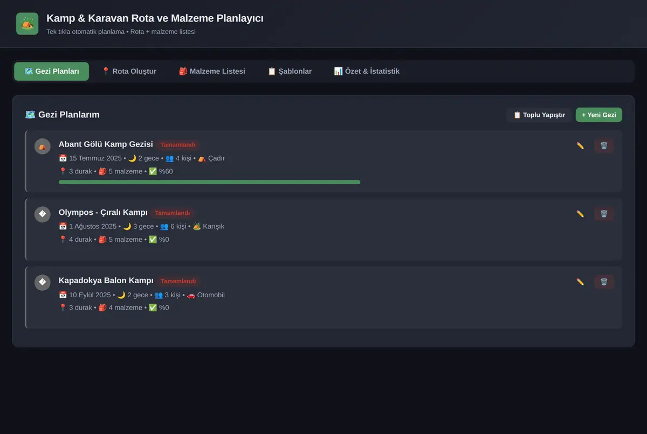Click the Tek tıkla otomatik planlama subtitle
The height and width of the screenshot is (434, 647).
pyautogui.click(x=121, y=32)
